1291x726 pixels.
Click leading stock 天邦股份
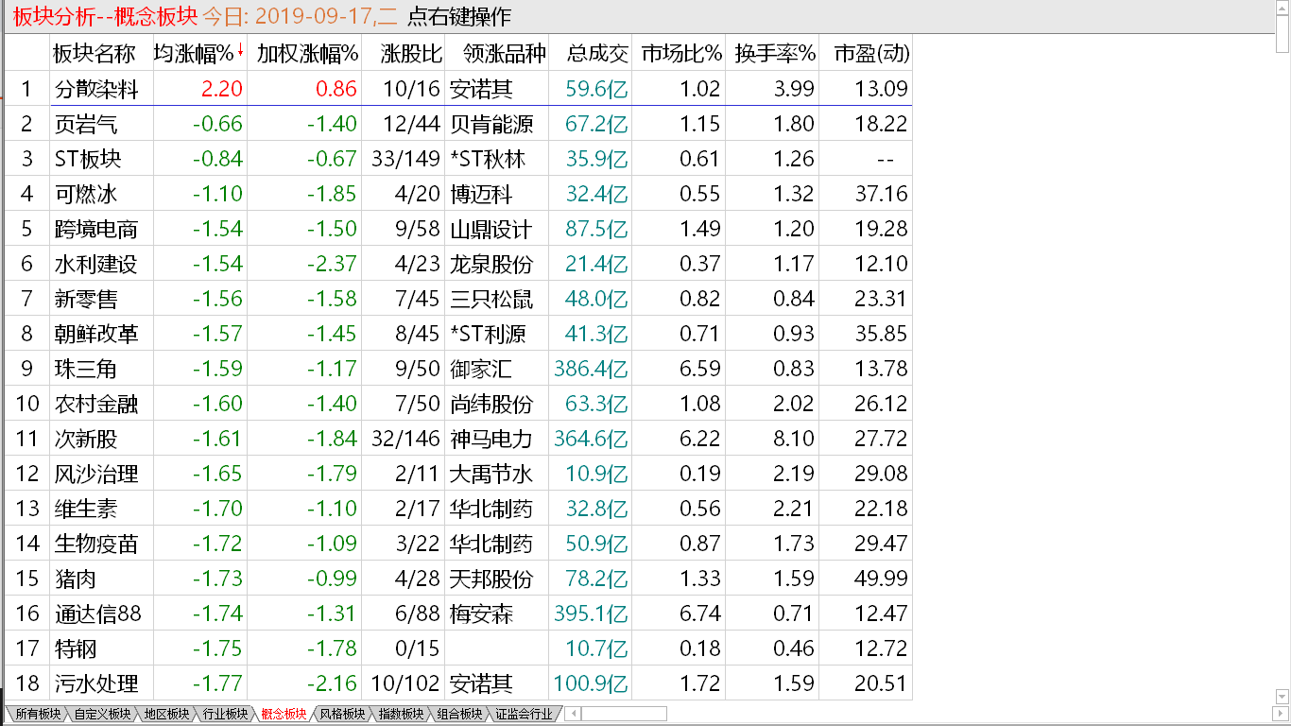(491, 579)
